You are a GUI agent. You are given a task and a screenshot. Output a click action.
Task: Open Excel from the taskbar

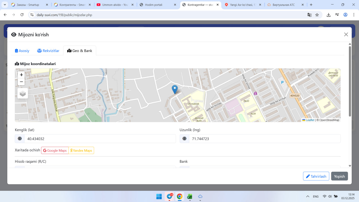190,196
